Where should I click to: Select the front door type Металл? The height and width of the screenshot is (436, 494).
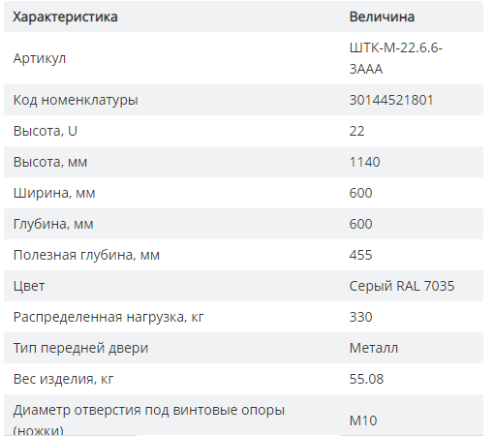tap(374, 348)
